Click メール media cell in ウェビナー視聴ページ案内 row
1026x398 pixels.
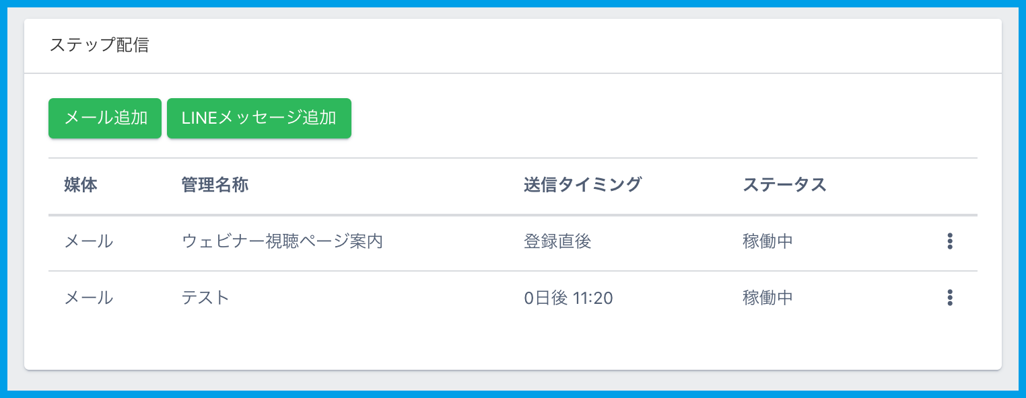89,241
